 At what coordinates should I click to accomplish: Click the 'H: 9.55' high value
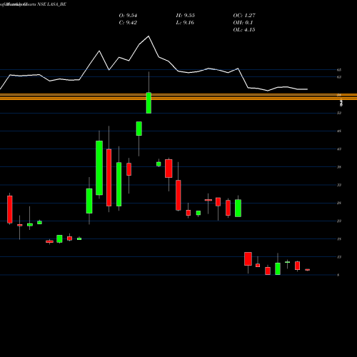tap(185, 16)
